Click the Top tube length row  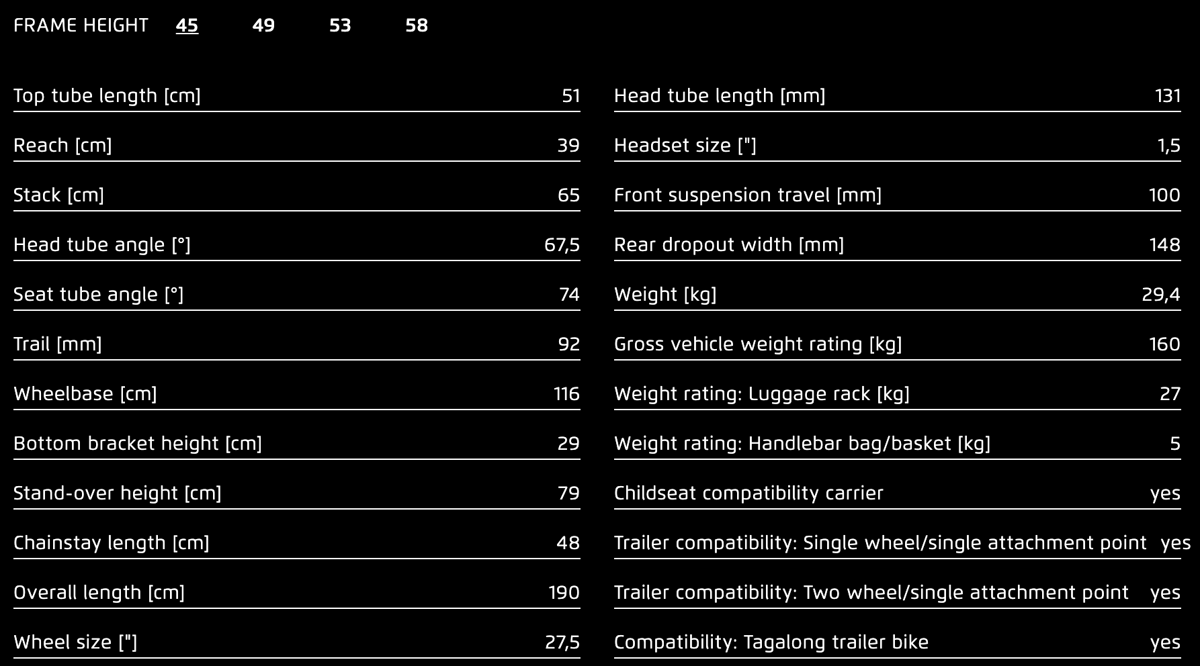(297, 96)
